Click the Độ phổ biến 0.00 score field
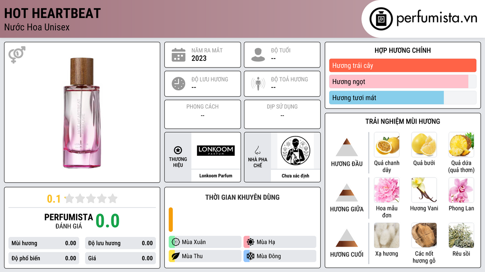The height and width of the screenshot is (272, 485). (44, 258)
